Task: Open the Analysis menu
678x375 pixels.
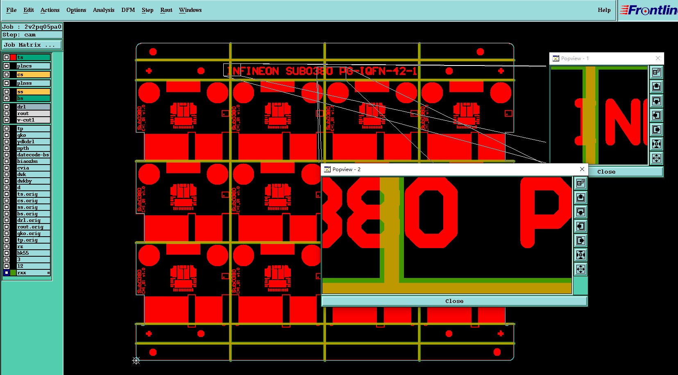Action: 104,10
